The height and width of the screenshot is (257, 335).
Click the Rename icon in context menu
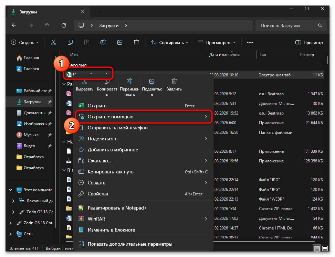[x=129, y=82]
